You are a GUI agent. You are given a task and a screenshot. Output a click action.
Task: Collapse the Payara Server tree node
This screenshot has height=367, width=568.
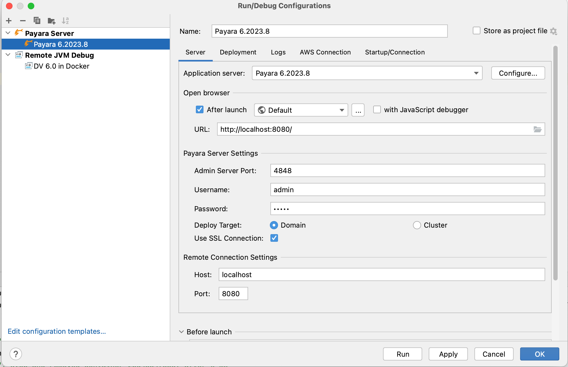(x=8, y=33)
